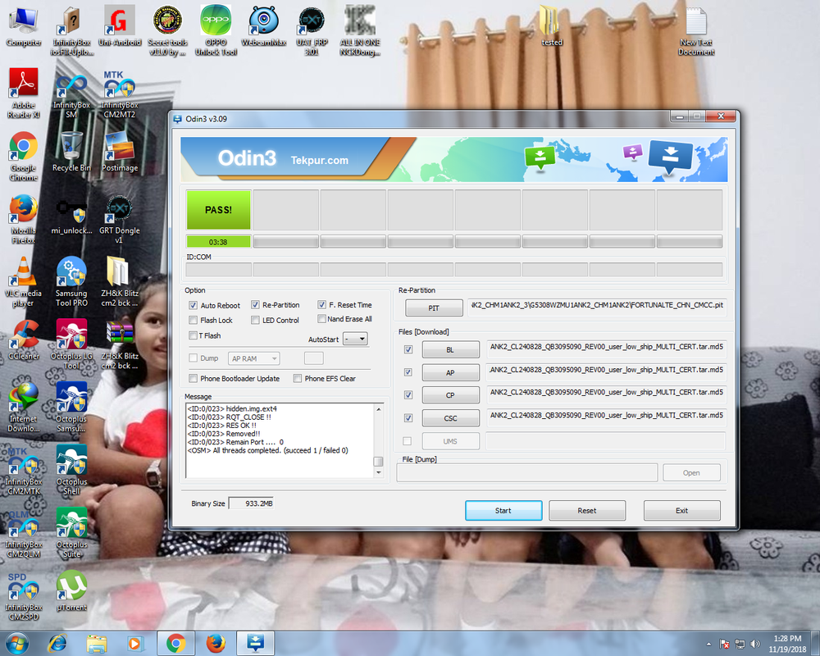Launch the Uni-Android desktop shortcut
Viewport: 820px width, 656px height.
click(120, 27)
